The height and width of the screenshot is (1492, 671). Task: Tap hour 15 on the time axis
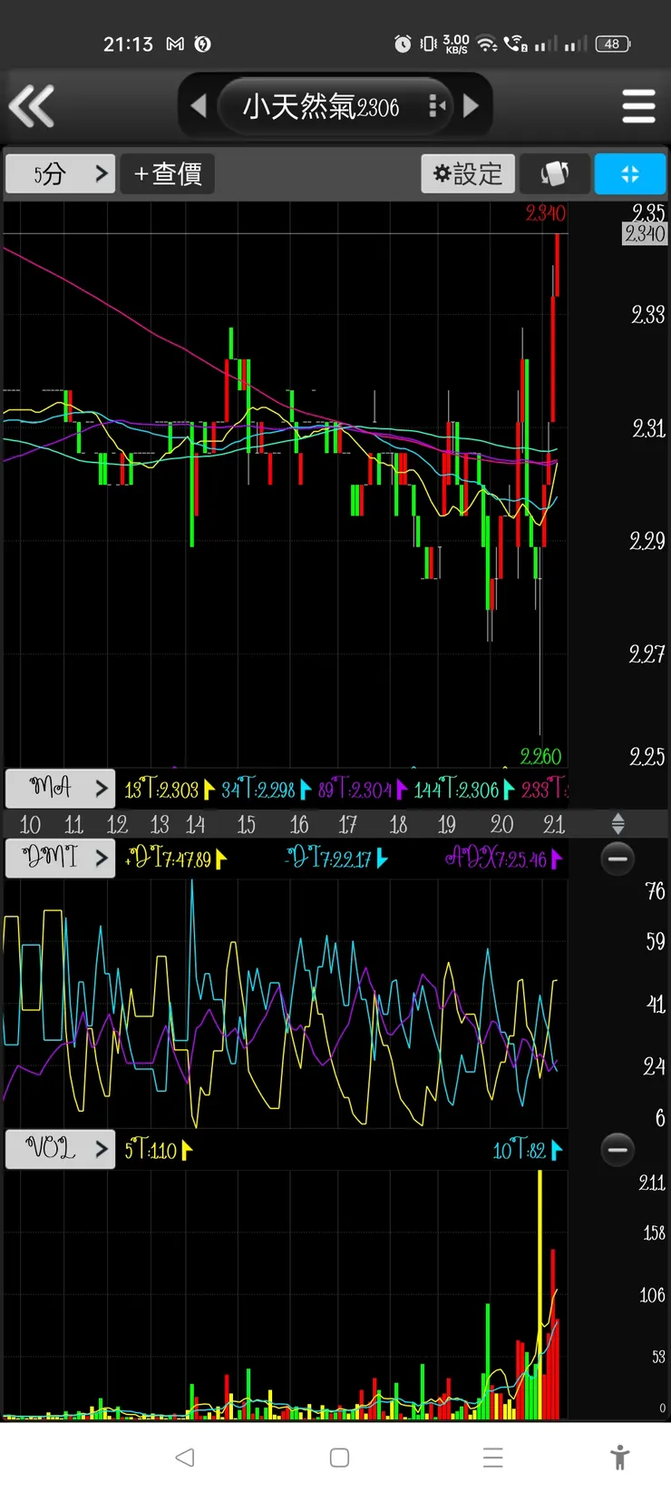(246, 824)
